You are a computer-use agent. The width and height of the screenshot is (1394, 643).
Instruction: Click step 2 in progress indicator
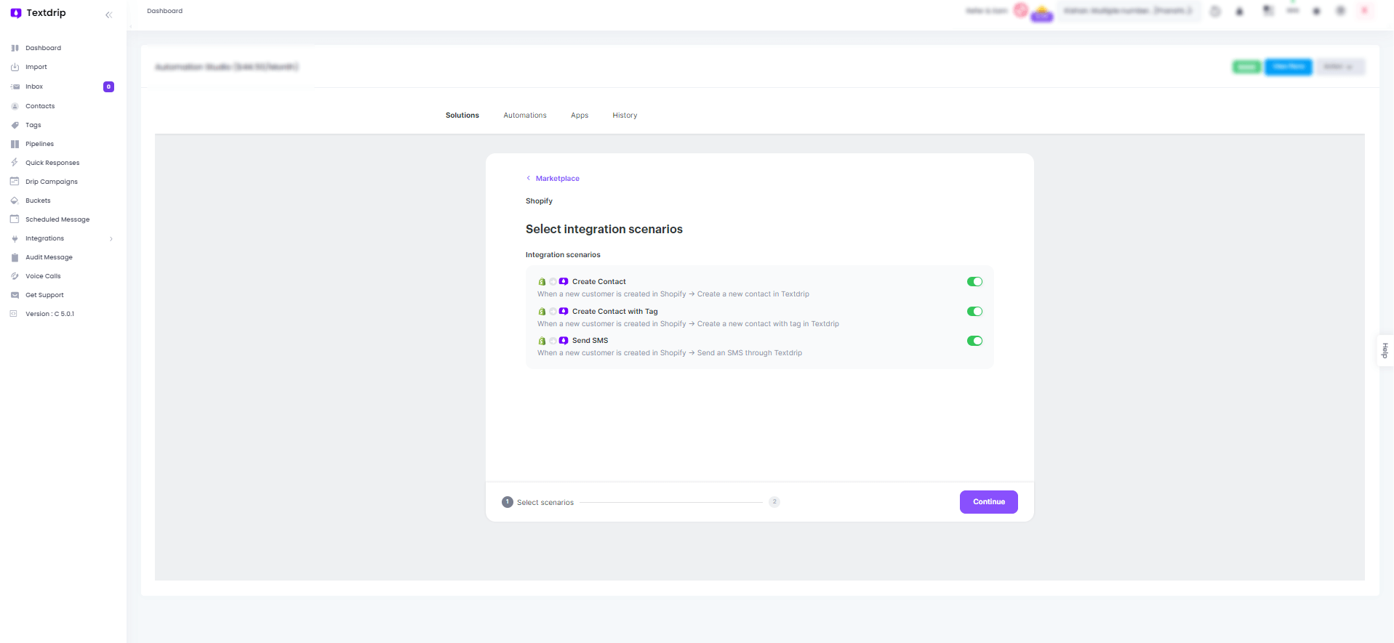point(774,502)
